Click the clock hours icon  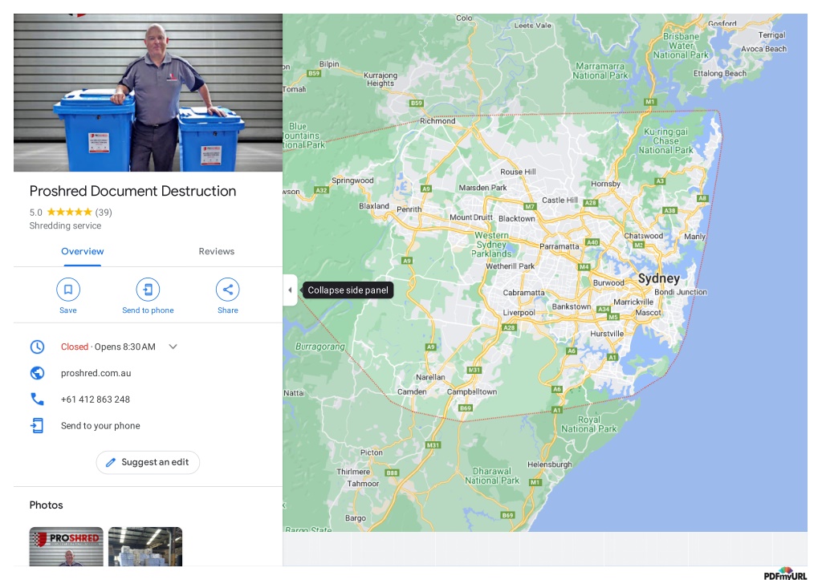pyautogui.click(x=37, y=347)
